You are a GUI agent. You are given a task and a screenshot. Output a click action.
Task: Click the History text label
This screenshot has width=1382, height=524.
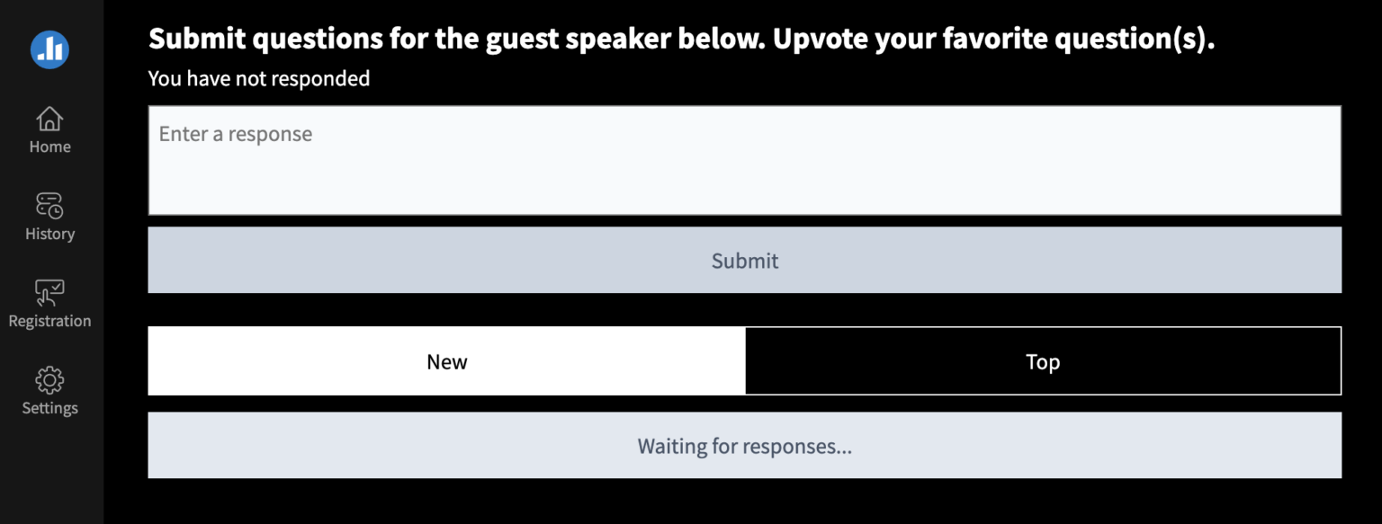coord(49,234)
